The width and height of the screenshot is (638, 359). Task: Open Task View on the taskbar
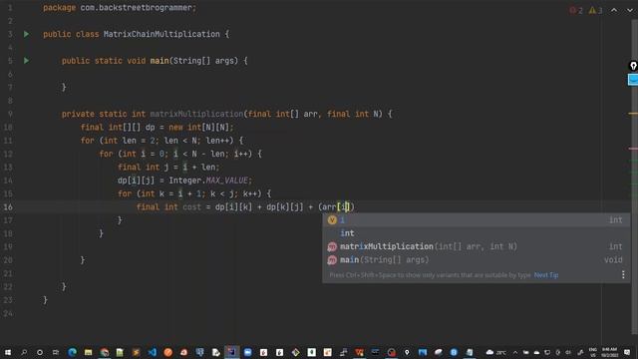(x=56, y=352)
